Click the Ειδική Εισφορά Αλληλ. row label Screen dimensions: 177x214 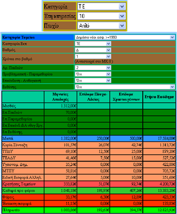[x=22, y=177]
